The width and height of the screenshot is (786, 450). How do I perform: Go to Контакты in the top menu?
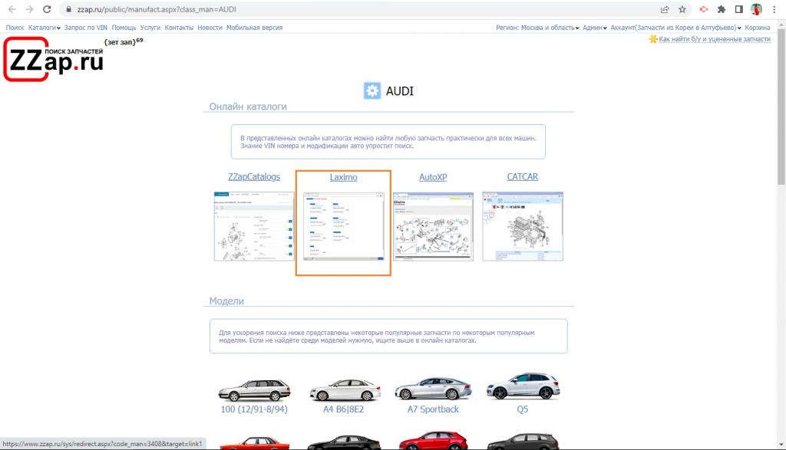[x=179, y=28]
